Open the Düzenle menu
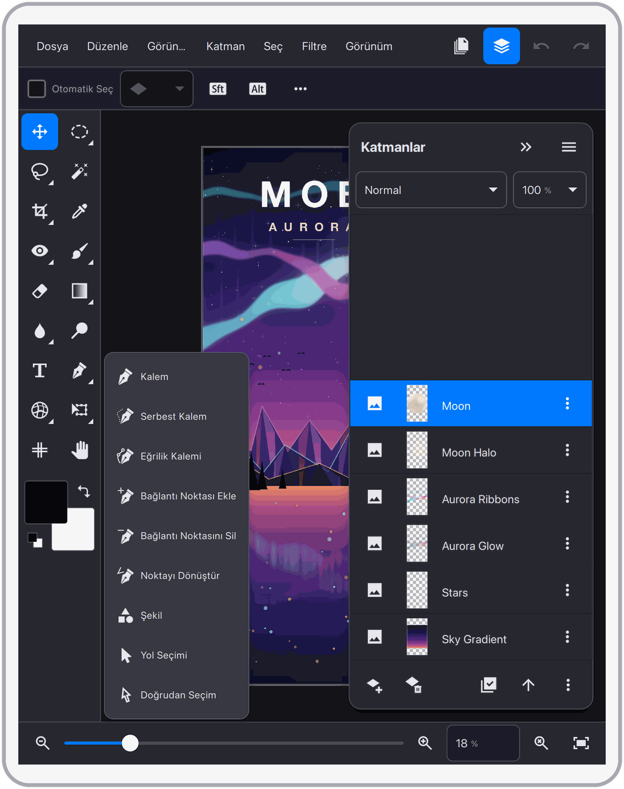This screenshot has height=789, width=624. tap(108, 46)
